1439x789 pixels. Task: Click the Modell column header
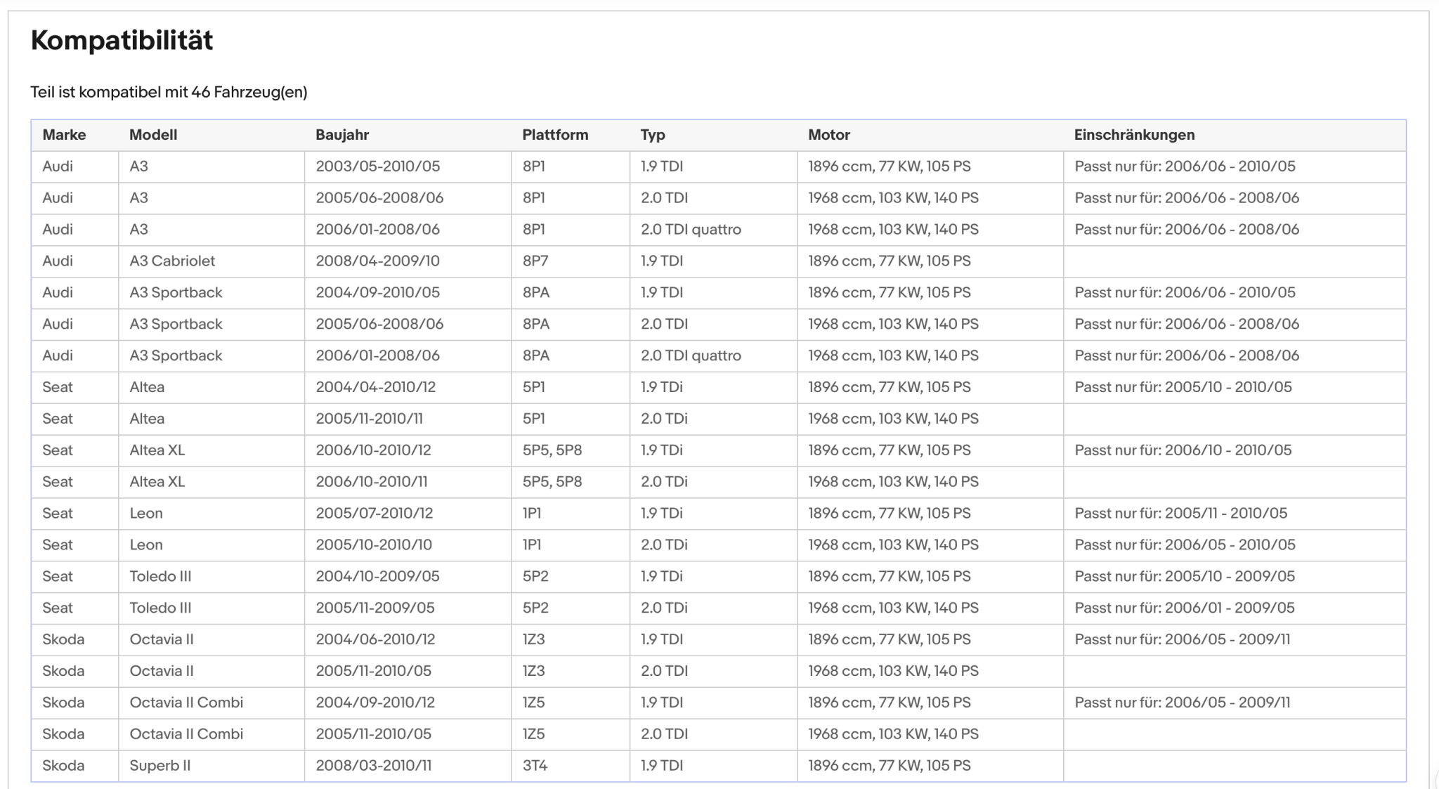(x=153, y=135)
